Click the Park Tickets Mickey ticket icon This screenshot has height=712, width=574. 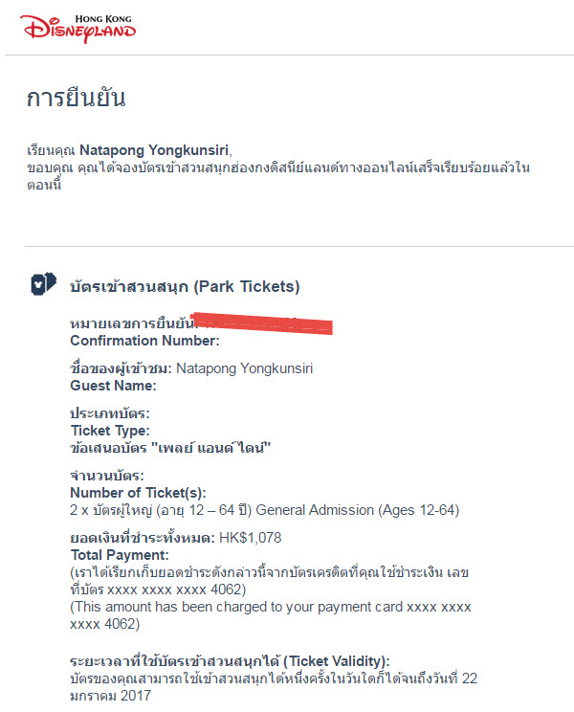pos(44,284)
